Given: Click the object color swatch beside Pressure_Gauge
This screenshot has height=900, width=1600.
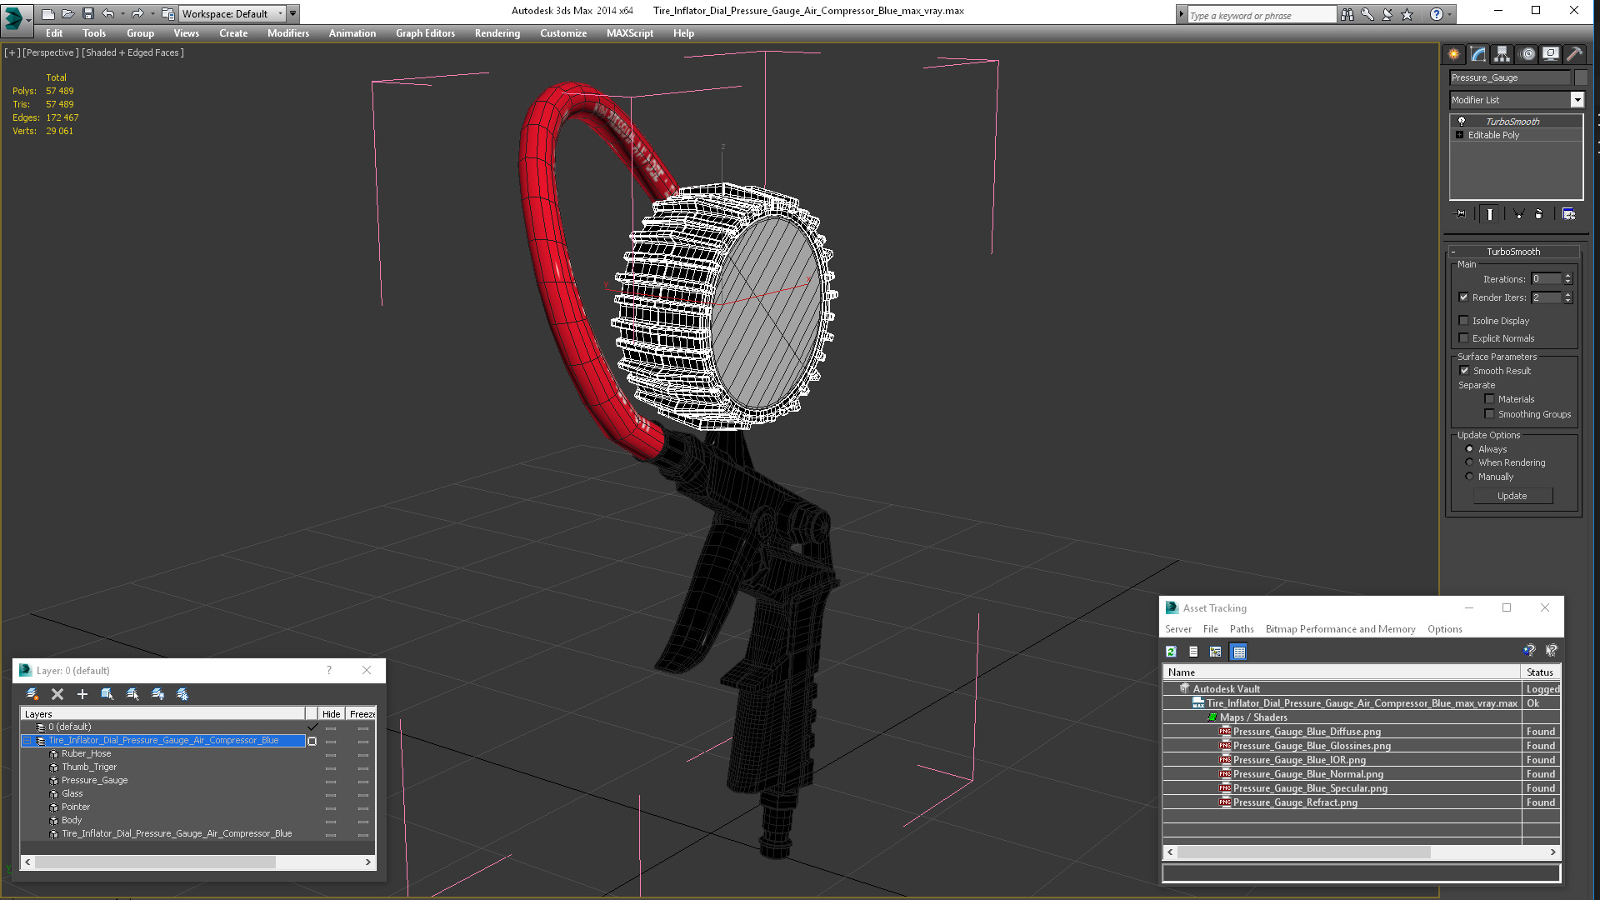Looking at the screenshot, I should click(1581, 77).
